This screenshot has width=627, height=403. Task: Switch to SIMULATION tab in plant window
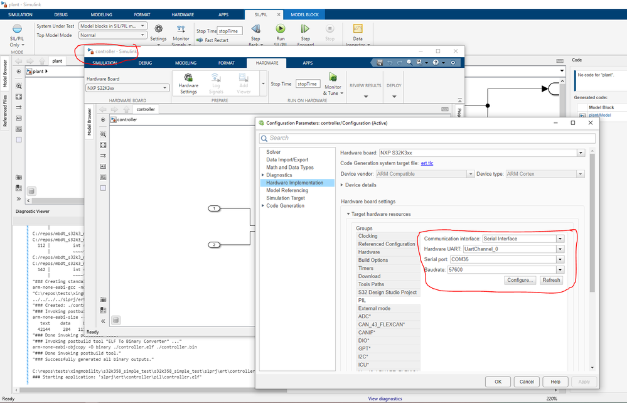tap(20, 14)
